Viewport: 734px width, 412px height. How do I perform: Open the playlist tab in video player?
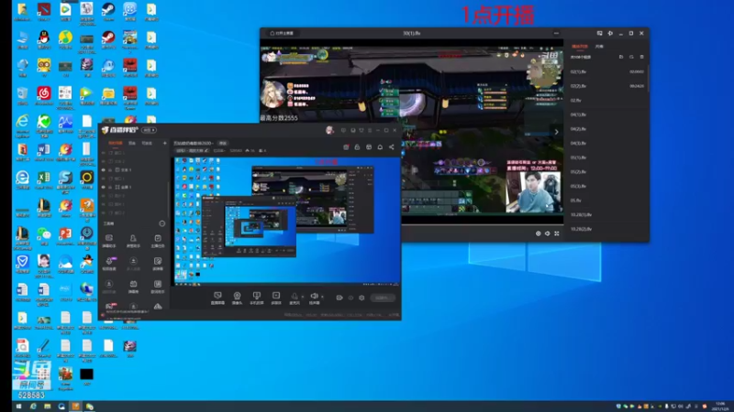tap(580, 47)
